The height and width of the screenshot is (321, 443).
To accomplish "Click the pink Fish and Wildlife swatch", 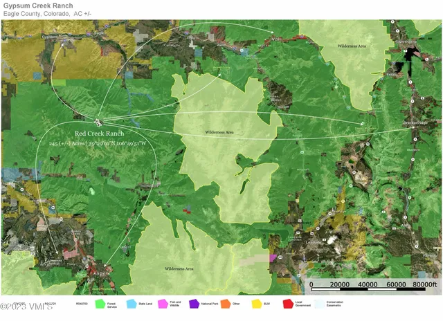I will [x=163, y=303].
